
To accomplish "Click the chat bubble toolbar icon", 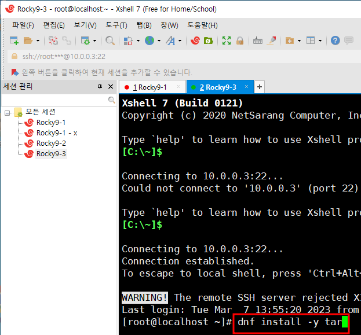I will (349, 41).
